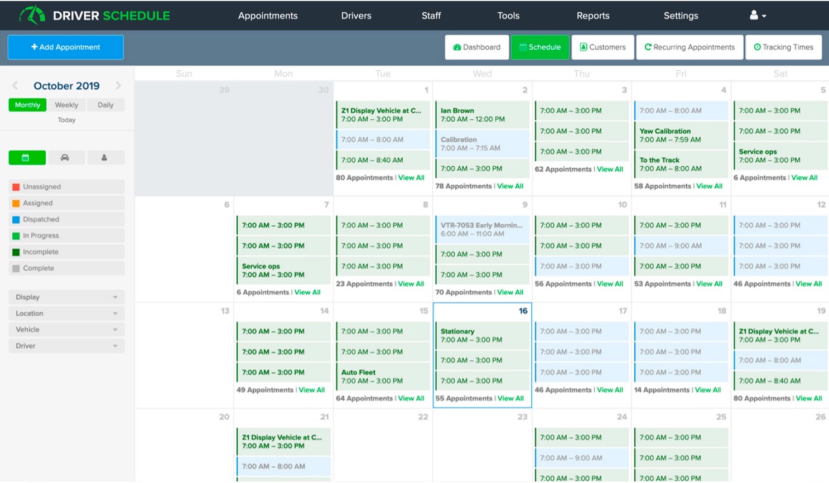Toggle the Unassigned status filter
829x483 pixels.
(66, 187)
